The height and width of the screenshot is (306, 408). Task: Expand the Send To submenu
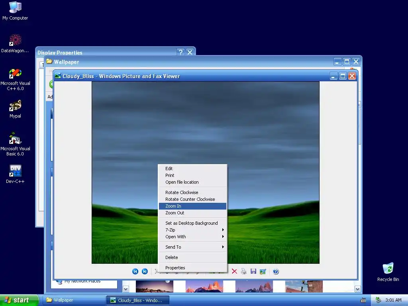point(192,247)
